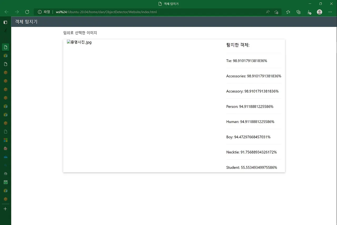Click the Tie detection result entry
The image size is (337, 225).
pos(246,61)
